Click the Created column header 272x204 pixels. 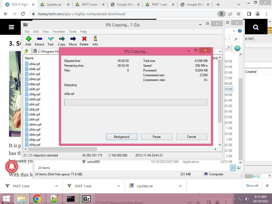coord(251,72)
